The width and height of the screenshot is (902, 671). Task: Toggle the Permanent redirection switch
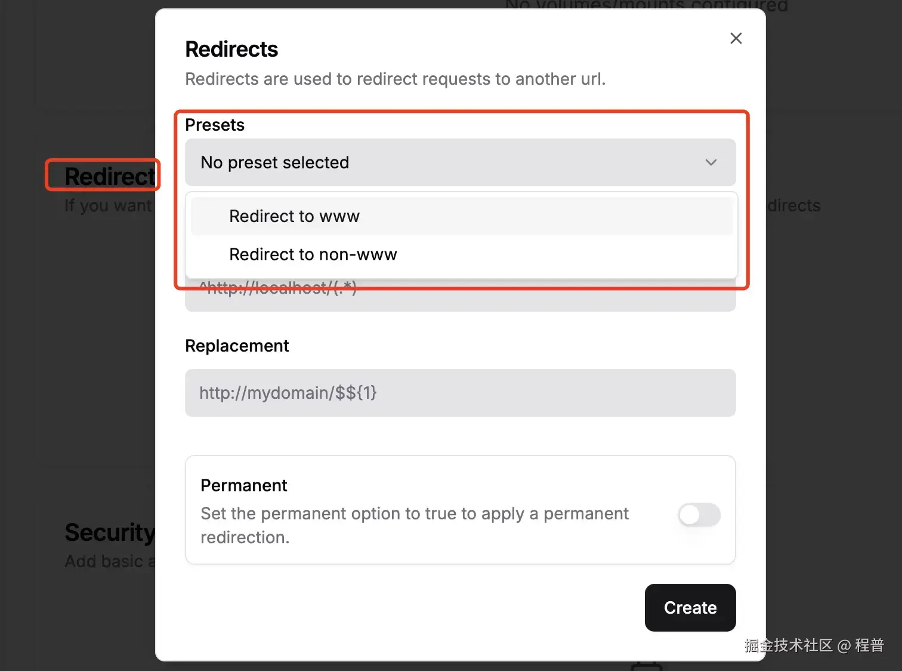pyautogui.click(x=699, y=515)
